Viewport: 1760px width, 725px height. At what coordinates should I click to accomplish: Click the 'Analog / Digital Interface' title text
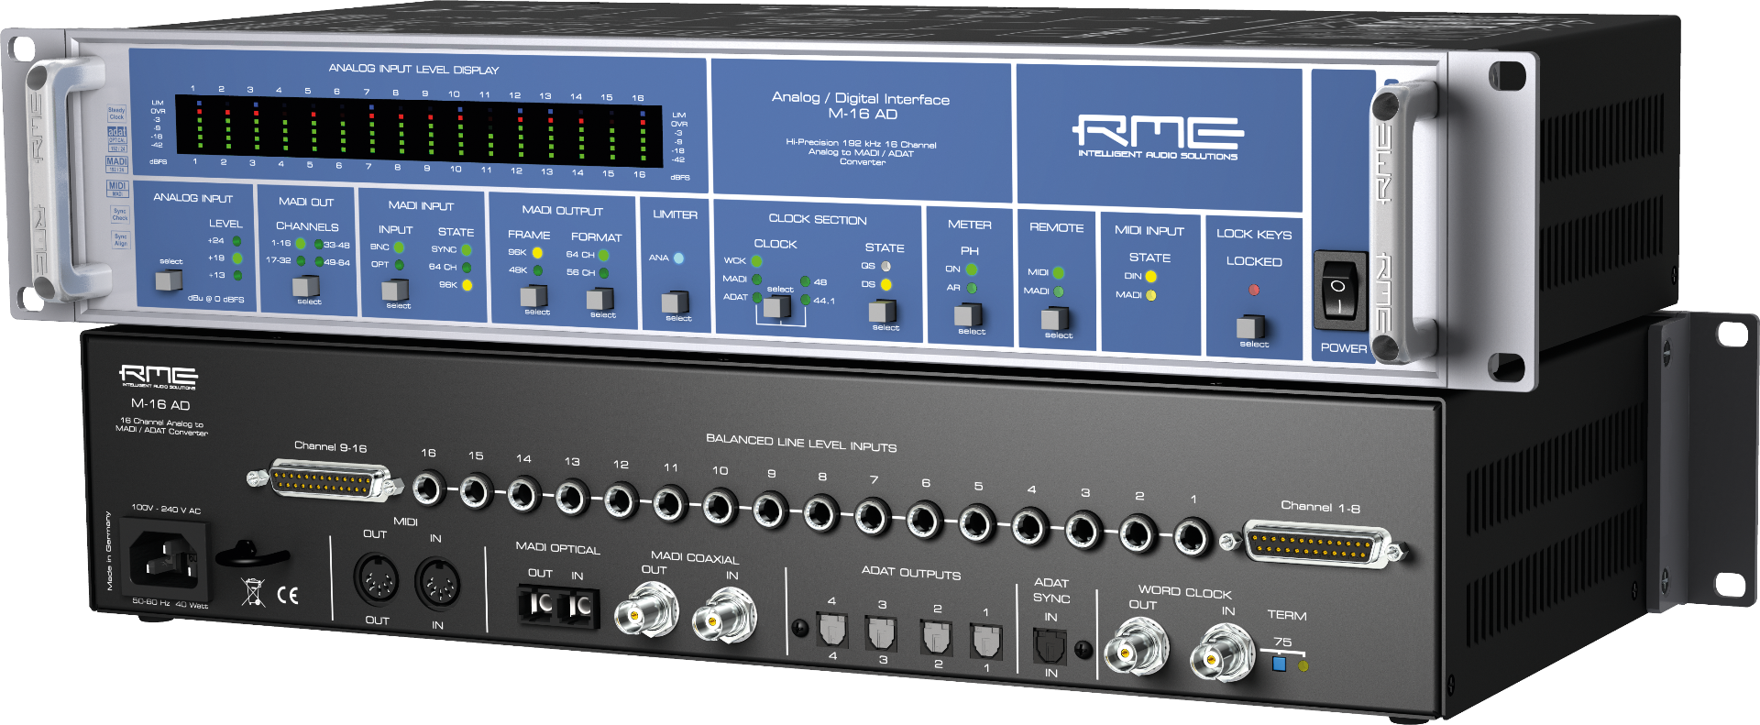861,99
